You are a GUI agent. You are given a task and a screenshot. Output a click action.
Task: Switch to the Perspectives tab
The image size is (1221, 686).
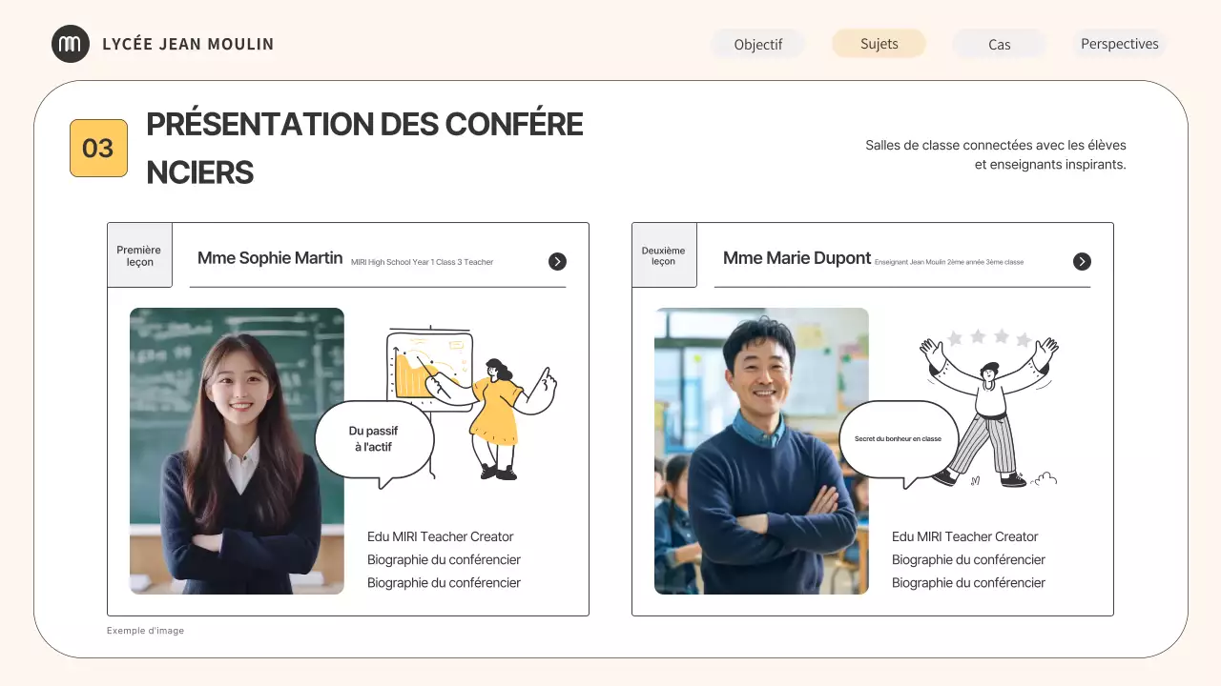click(1119, 43)
